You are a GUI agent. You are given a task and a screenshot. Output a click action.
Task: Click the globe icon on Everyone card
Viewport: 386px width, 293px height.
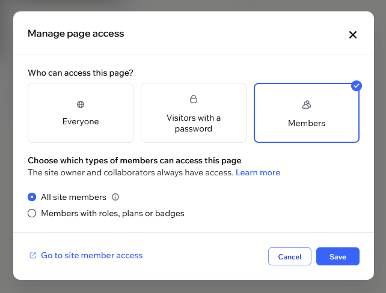click(x=81, y=104)
